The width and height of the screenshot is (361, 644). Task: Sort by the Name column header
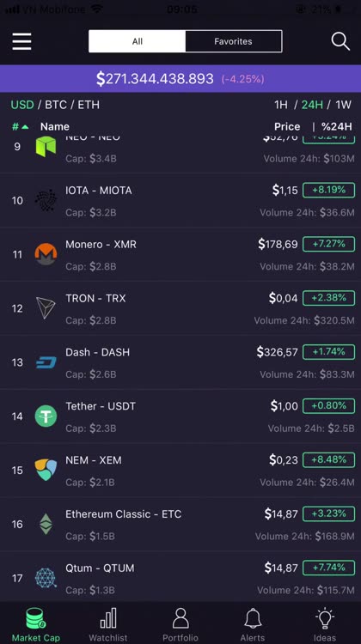point(55,126)
